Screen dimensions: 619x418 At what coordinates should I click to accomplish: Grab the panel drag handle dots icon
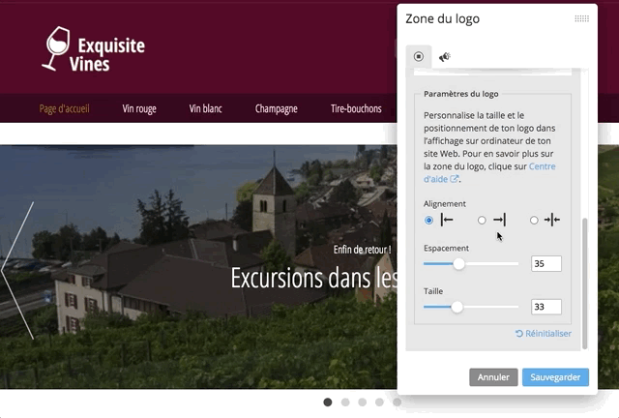[x=581, y=18]
